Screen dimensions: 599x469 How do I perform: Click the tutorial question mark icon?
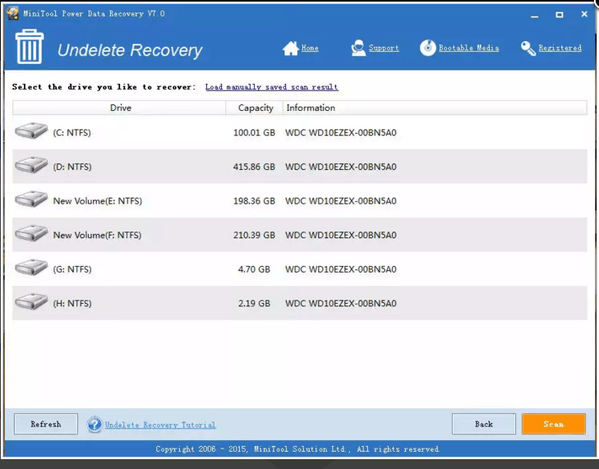point(94,425)
